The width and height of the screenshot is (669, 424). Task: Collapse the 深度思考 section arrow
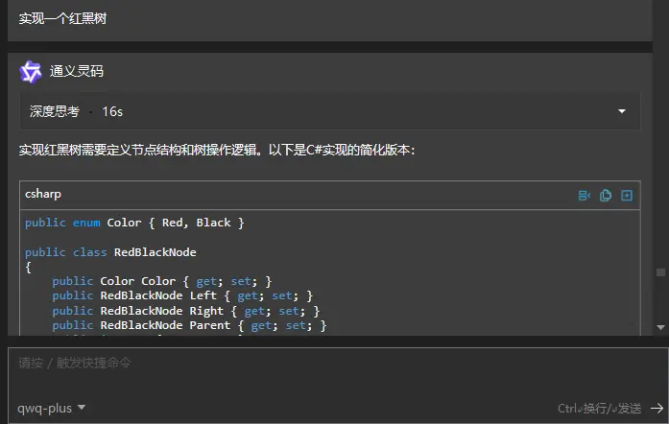[622, 111]
